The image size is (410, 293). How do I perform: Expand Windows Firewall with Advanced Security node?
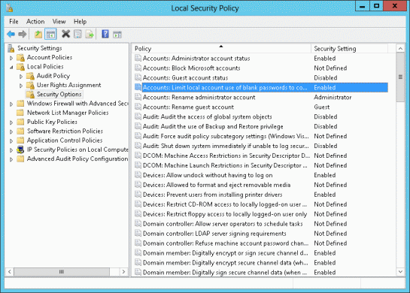tap(11, 104)
